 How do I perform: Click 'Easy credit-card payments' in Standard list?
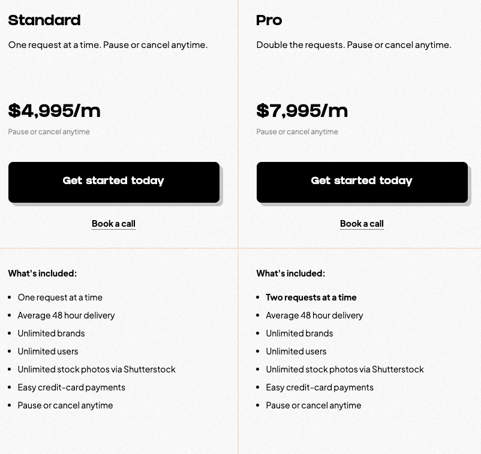coord(71,387)
